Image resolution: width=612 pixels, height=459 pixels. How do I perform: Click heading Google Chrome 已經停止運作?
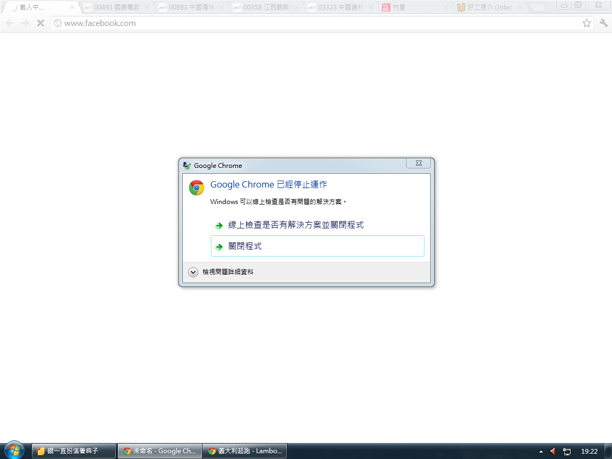click(268, 185)
